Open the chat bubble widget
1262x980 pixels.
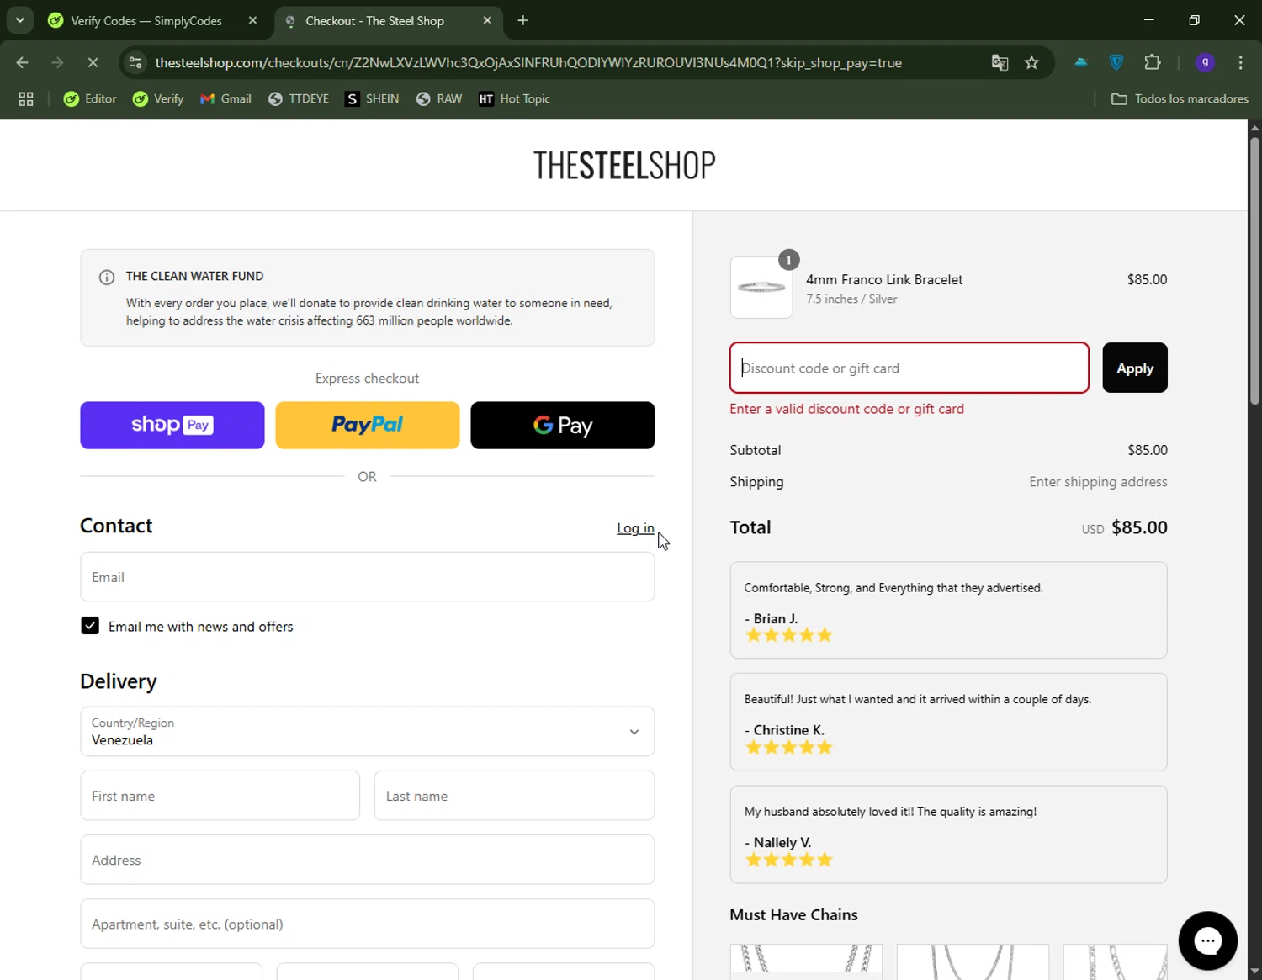tap(1208, 940)
